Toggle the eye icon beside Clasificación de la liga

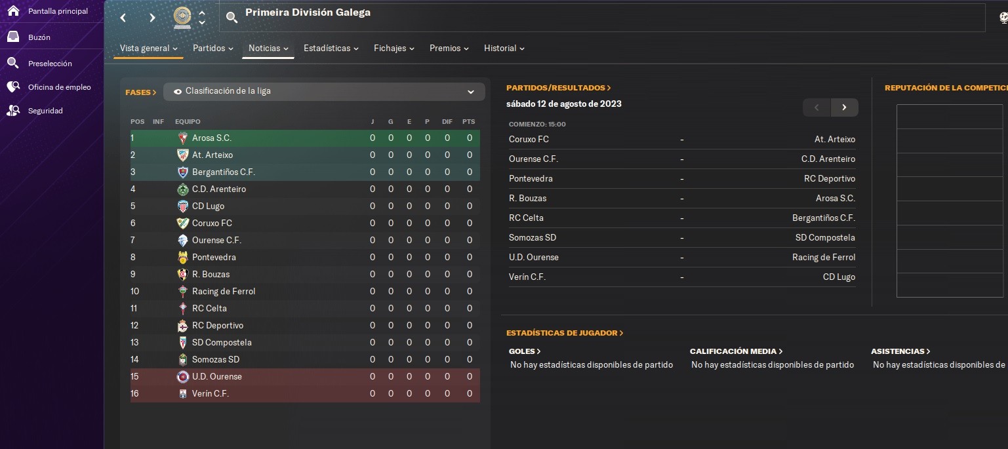click(x=177, y=92)
